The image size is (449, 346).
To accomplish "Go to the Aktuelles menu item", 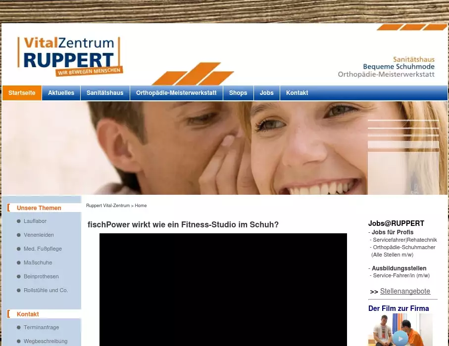I will pos(61,93).
